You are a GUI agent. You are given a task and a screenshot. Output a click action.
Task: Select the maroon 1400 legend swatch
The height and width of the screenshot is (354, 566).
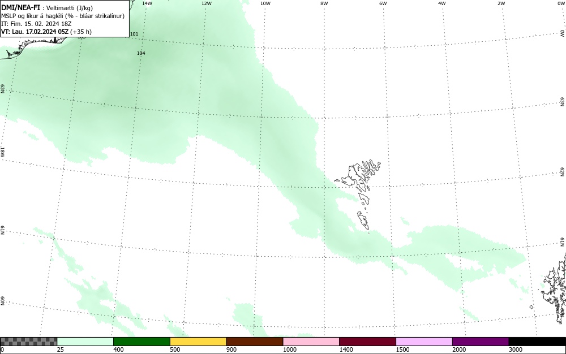coord(367,342)
